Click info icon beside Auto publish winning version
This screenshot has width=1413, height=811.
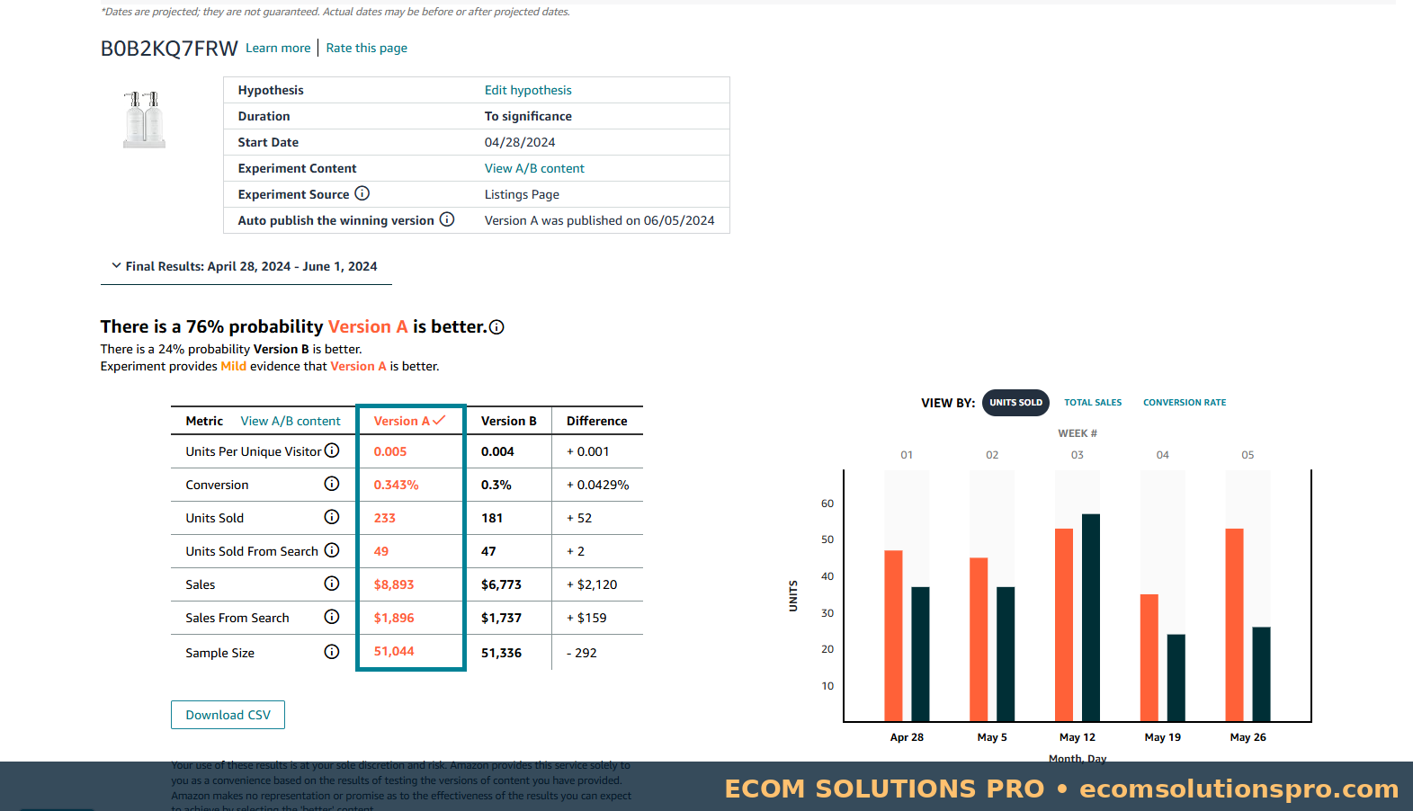tap(447, 219)
